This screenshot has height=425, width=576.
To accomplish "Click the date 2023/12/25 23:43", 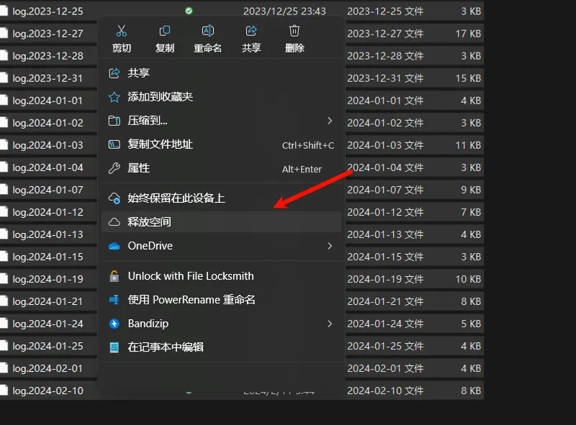I will [x=284, y=12].
